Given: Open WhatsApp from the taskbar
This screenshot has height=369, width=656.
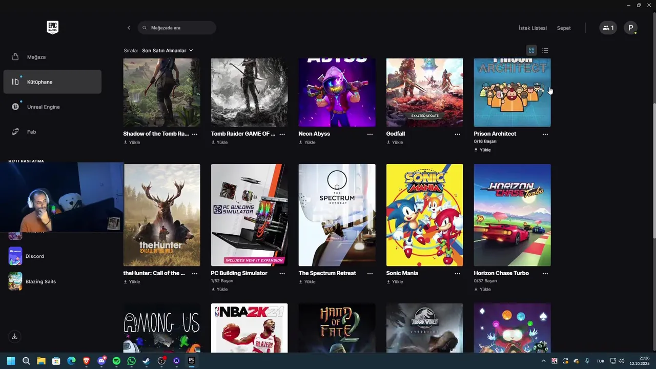Looking at the screenshot, I should (x=132, y=361).
